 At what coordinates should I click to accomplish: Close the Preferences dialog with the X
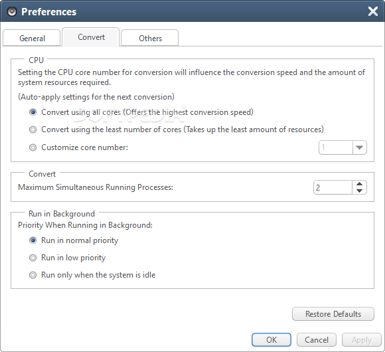point(373,11)
